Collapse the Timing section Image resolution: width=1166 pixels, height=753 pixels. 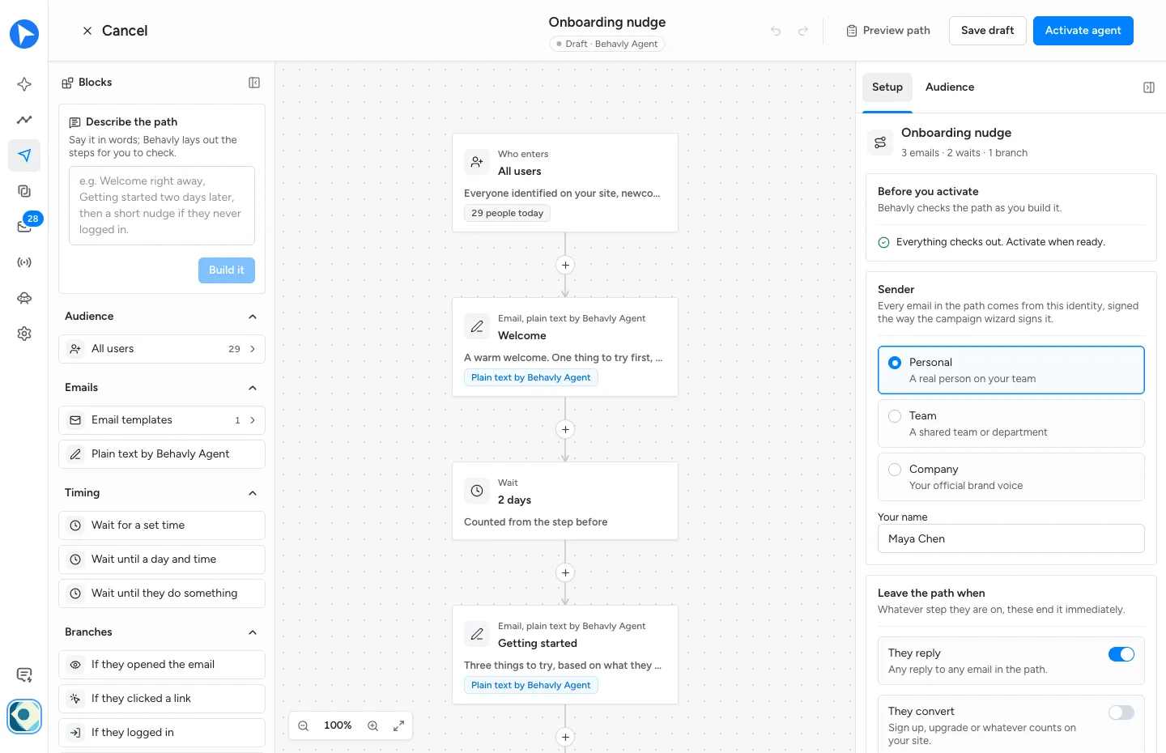pyautogui.click(x=253, y=493)
